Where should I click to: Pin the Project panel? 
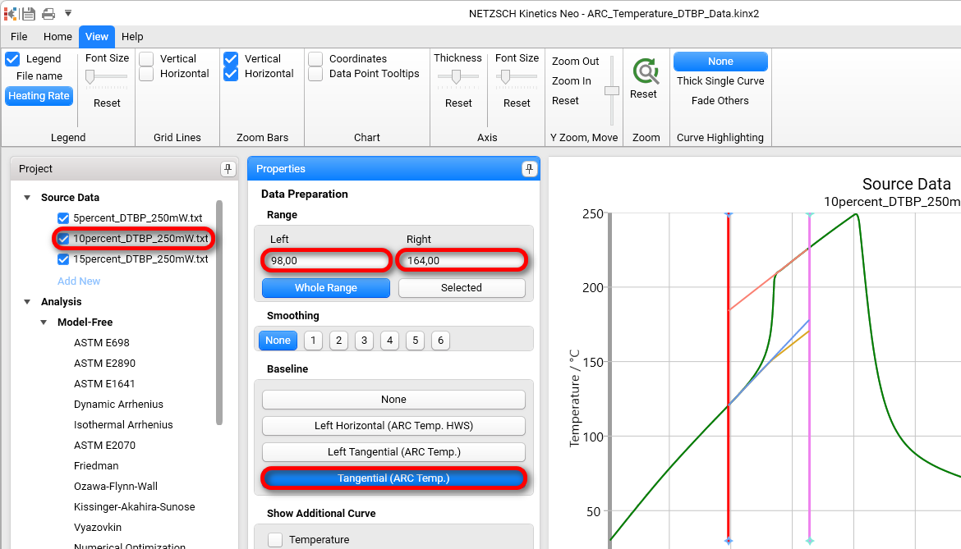pyautogui.click(x=228, y=168)
